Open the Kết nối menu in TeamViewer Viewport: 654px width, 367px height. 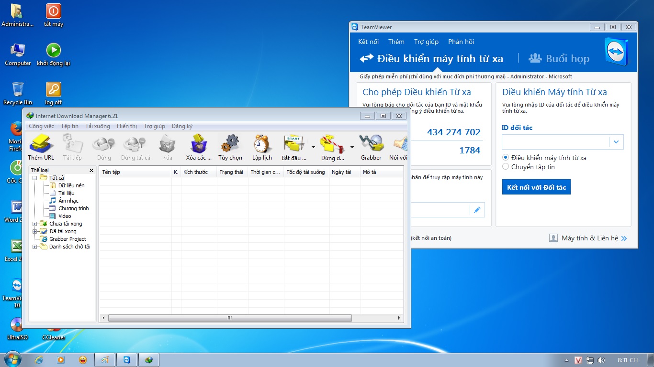(x=368, y=42)
